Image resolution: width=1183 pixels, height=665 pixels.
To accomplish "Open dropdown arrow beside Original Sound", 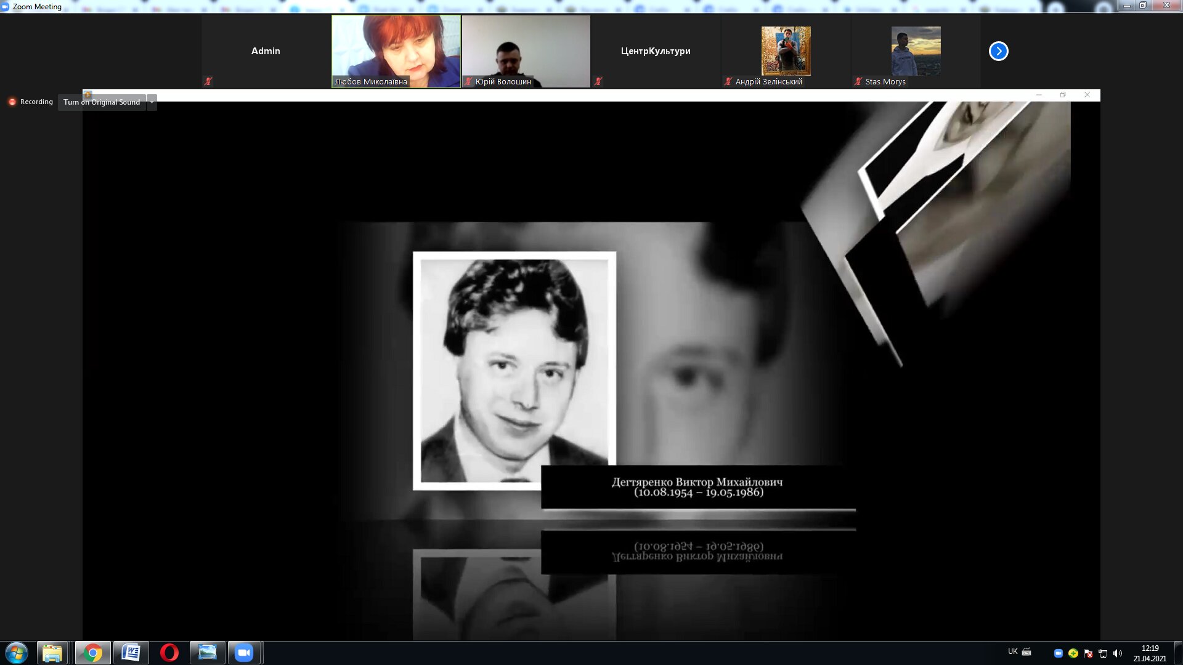I will (x=152, y=102).
